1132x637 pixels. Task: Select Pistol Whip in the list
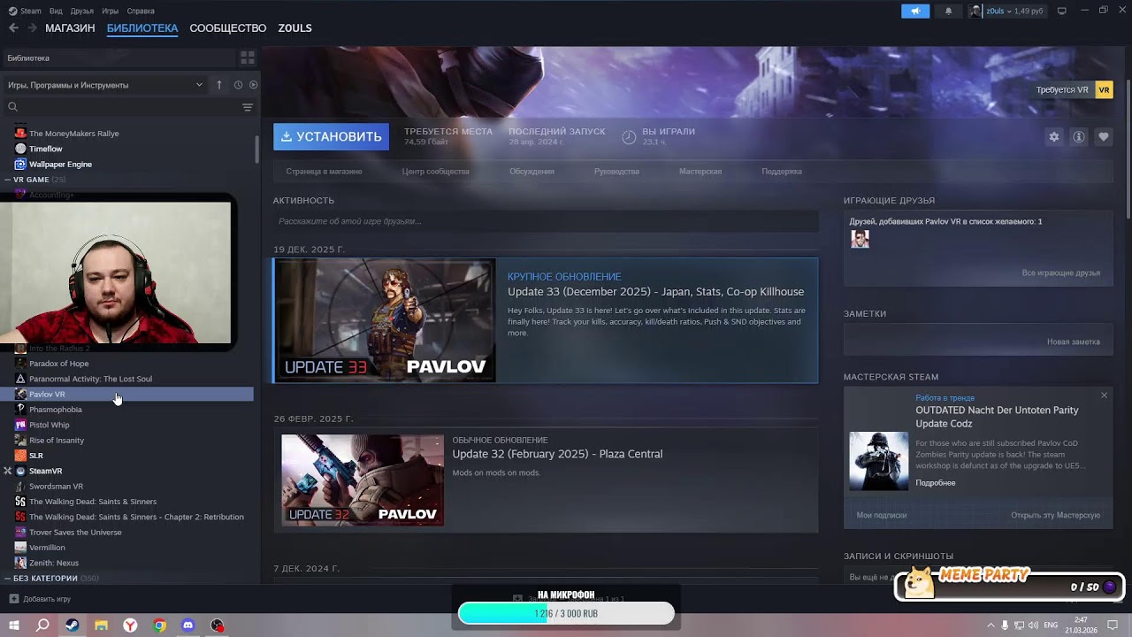coord(49,425)
